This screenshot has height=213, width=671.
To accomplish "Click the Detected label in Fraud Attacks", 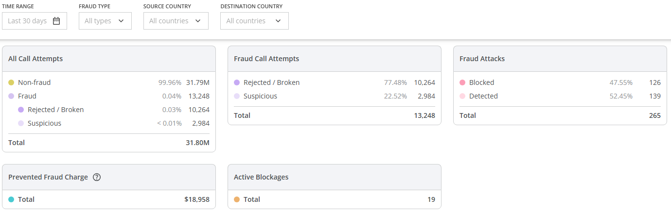I will [x=483, y=96].
